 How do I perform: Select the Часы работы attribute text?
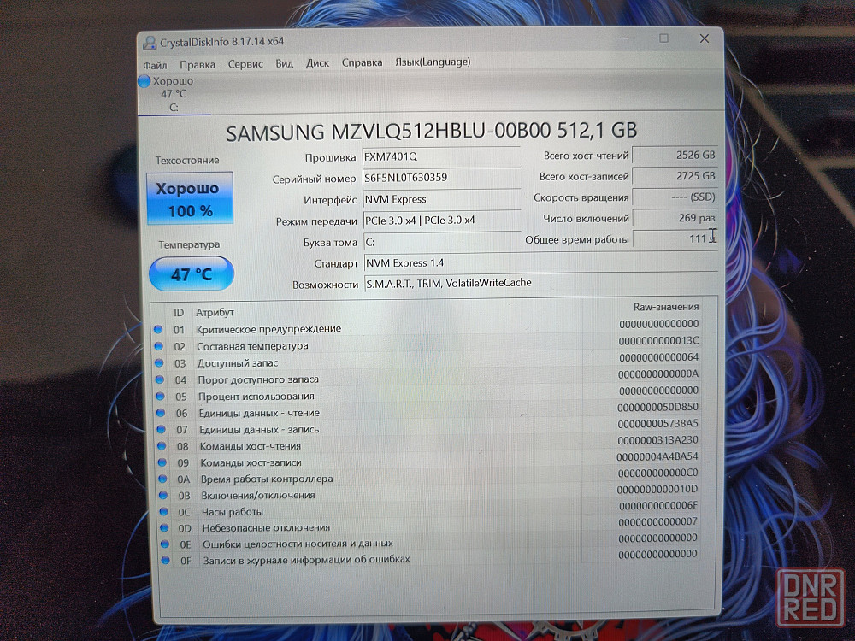point(233,512)
